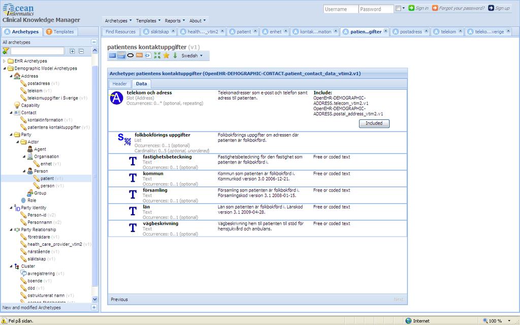Click the collapse all minus icon
The height and width of the screenshot is (325, 520).
(x=81, y=51)
